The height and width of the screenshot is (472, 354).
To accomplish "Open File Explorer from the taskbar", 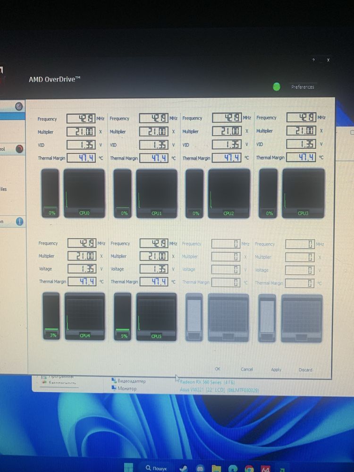I will [217, 468].
